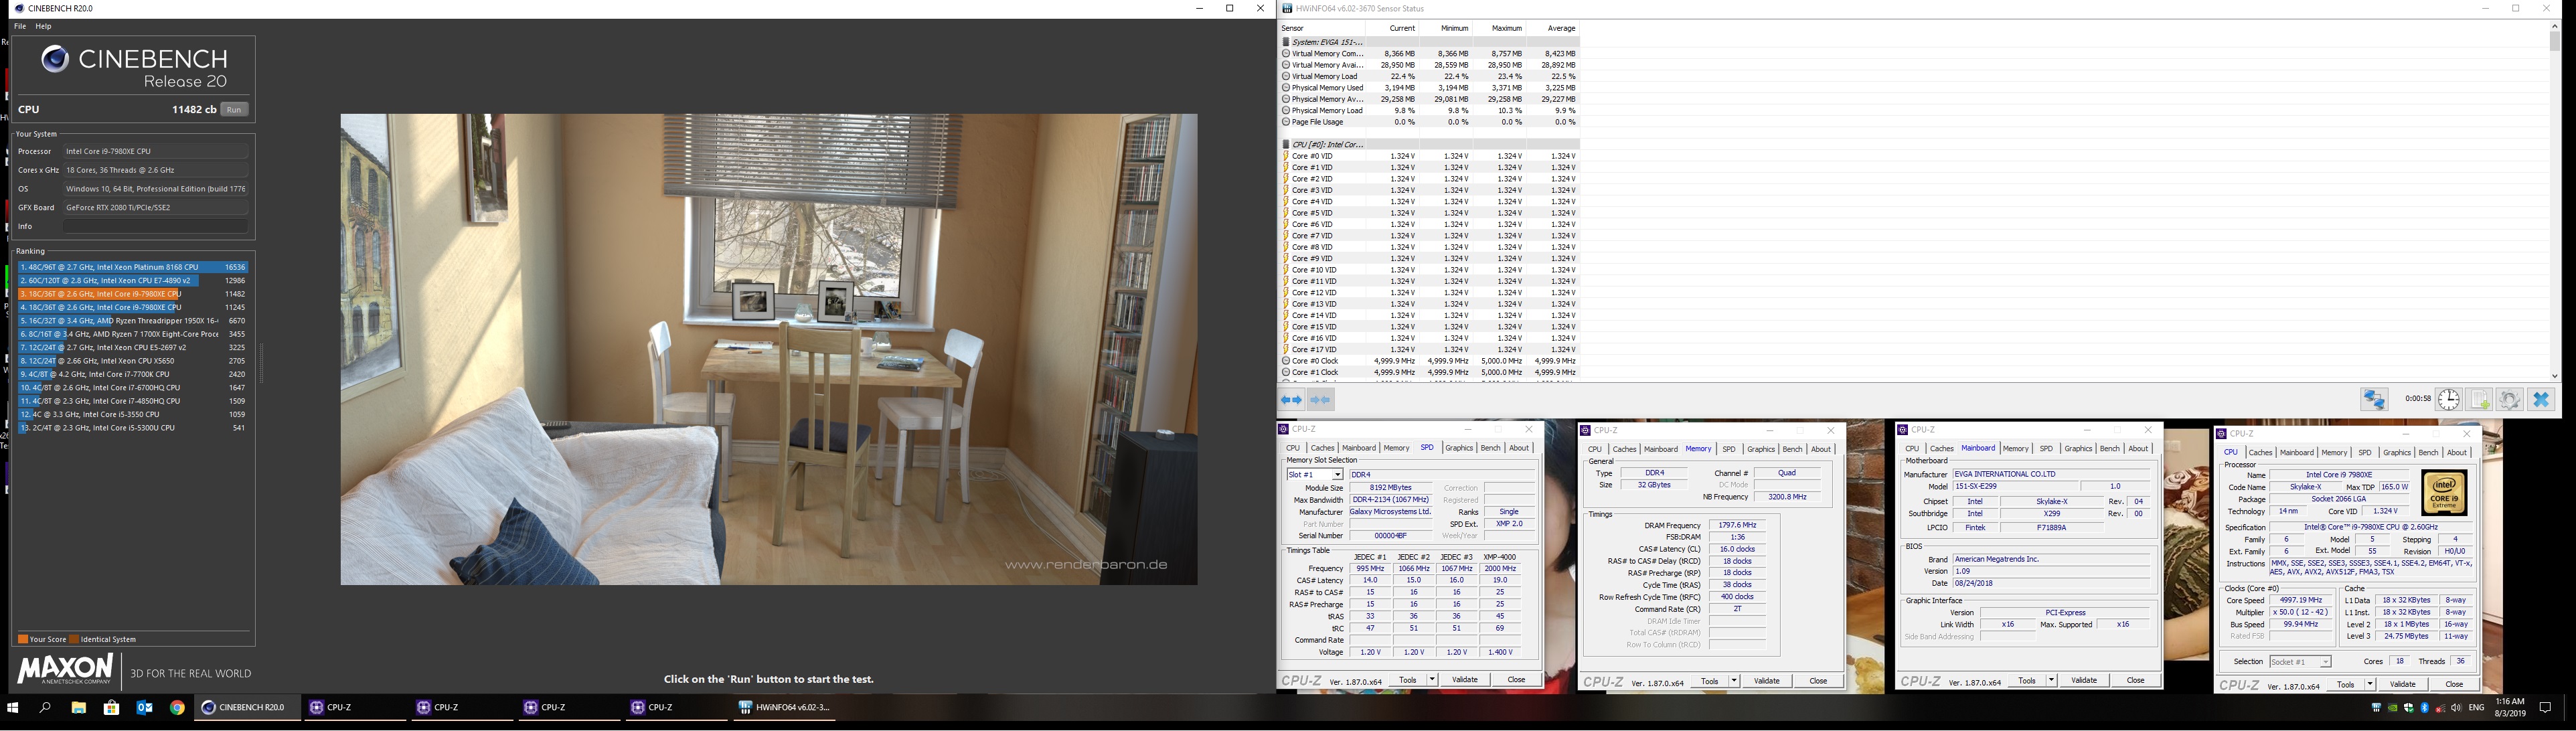The height and width of the screenshot is (731, 2576).
Task: Click Tools button in Mainboard CPU-Z window
Action: (2026, 681)
